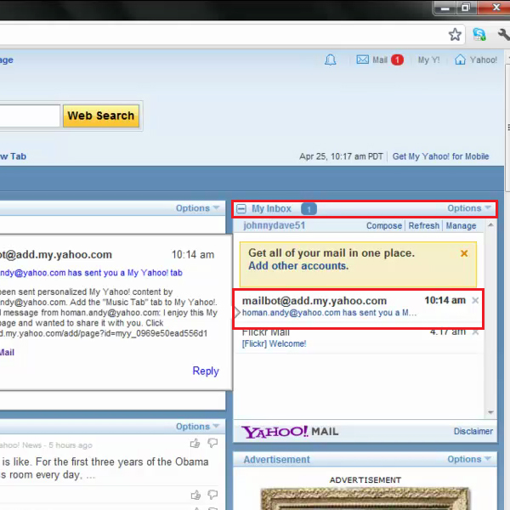The height and width of the screenshot is (510, 510).
Task: Open the '[Flickr] Welcome!' message subject
Action: [274, 343]
